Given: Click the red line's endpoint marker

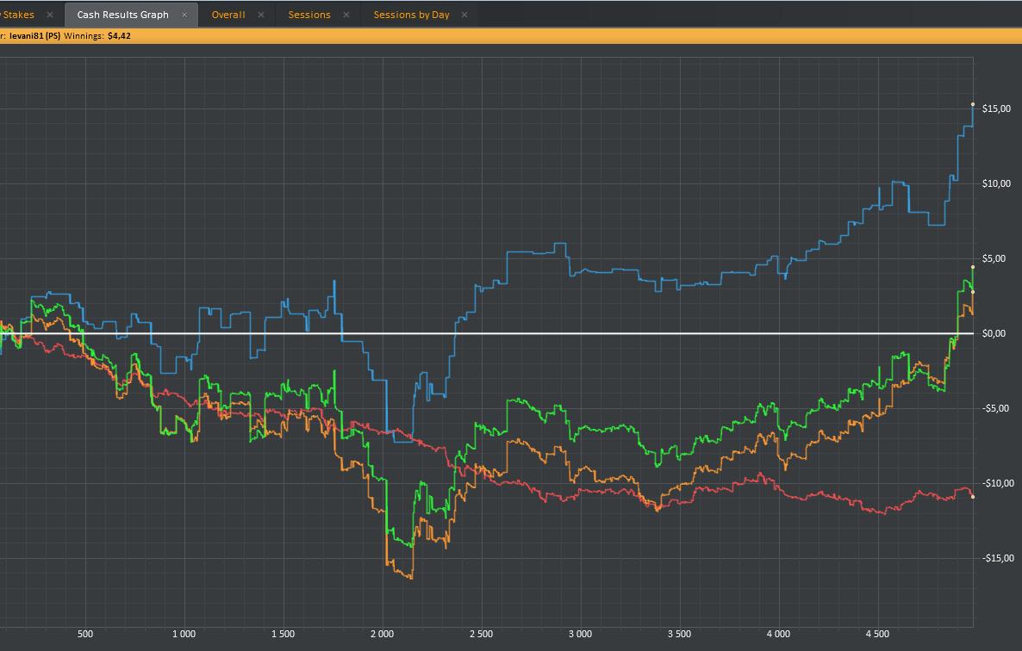Looking at the screenshot, I should point(973,497).
